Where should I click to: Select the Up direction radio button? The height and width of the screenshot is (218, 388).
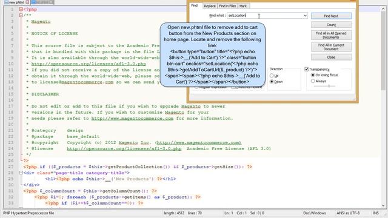click(272, 75)
